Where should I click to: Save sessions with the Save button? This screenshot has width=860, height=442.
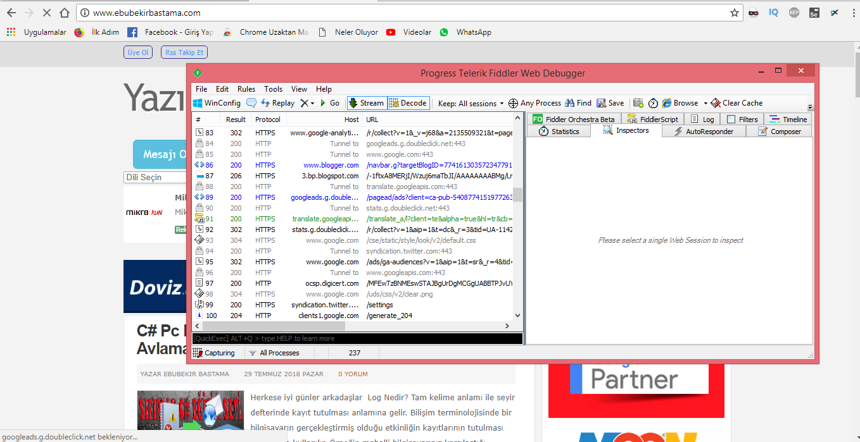click(610, 103)
